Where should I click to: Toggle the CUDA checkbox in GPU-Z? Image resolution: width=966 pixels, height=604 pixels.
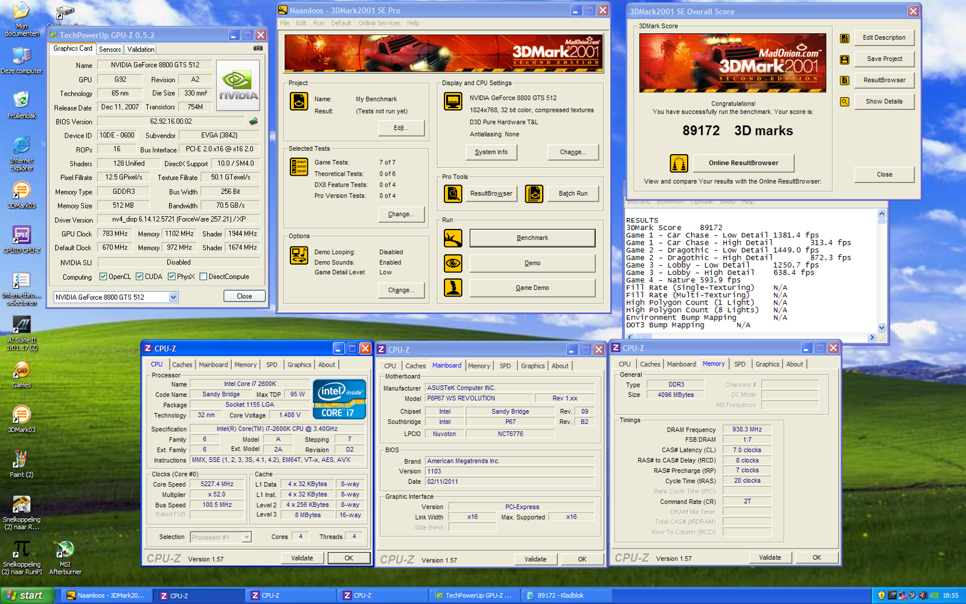click(x=139, y=277)
